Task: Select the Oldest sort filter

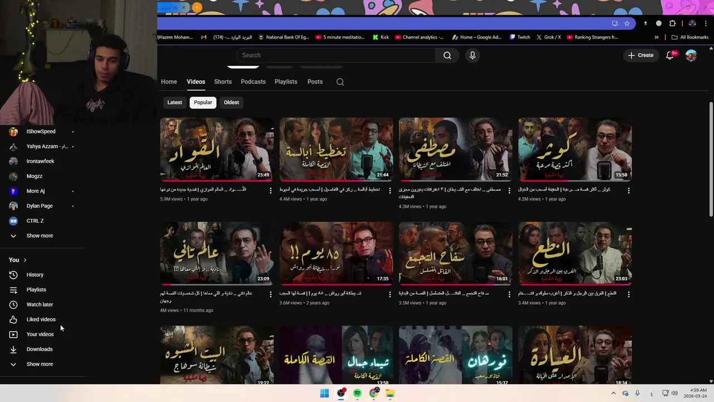Action: [x=231, y=102]
